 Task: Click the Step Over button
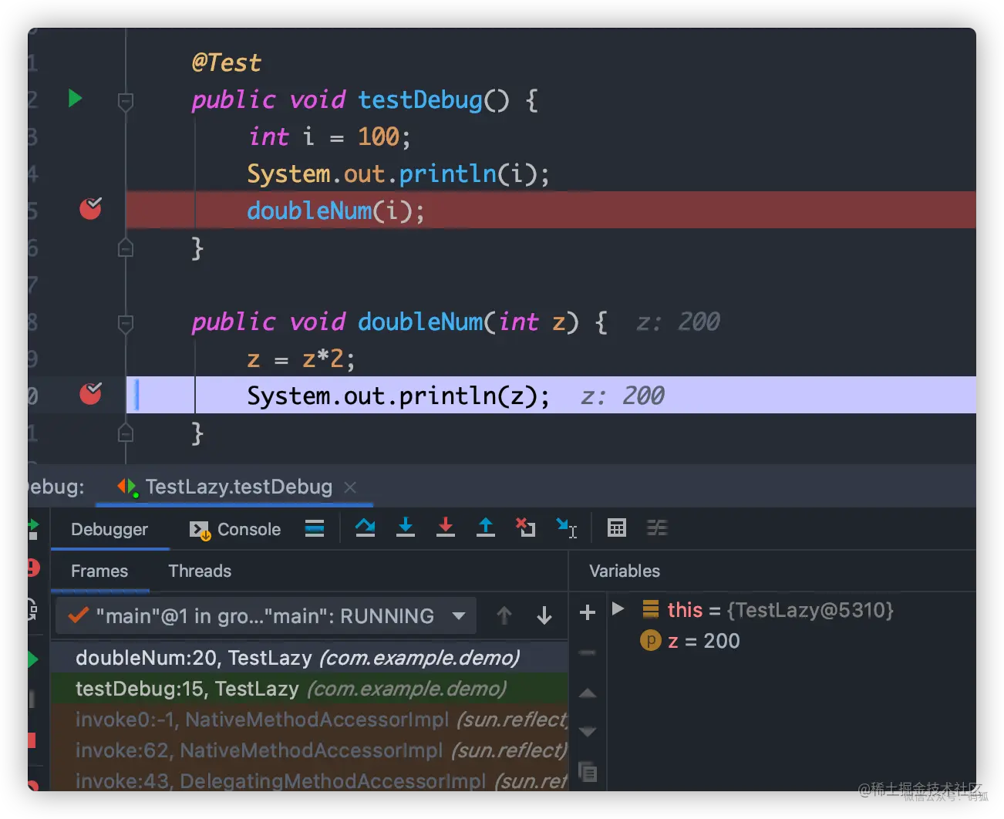(x=366, y=527)
